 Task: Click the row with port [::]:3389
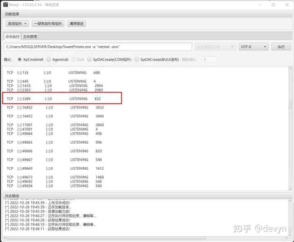pyautogui.click(x=54, y=99)
